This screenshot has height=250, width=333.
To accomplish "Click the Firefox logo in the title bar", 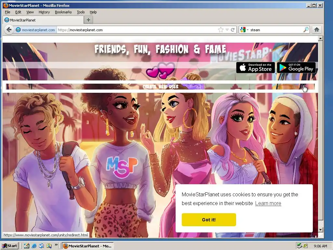I will [6, 5].
